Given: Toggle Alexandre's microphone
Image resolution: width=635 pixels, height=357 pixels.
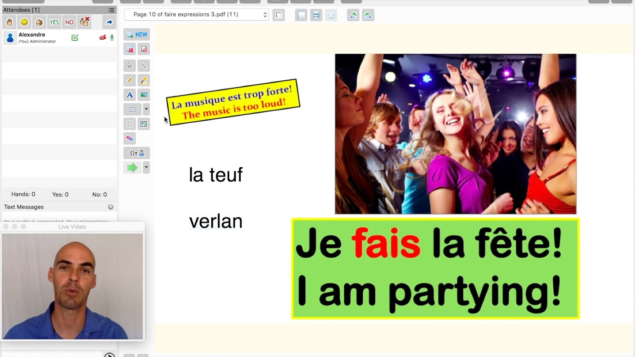Looking at the screenshot, I should 112,38.
